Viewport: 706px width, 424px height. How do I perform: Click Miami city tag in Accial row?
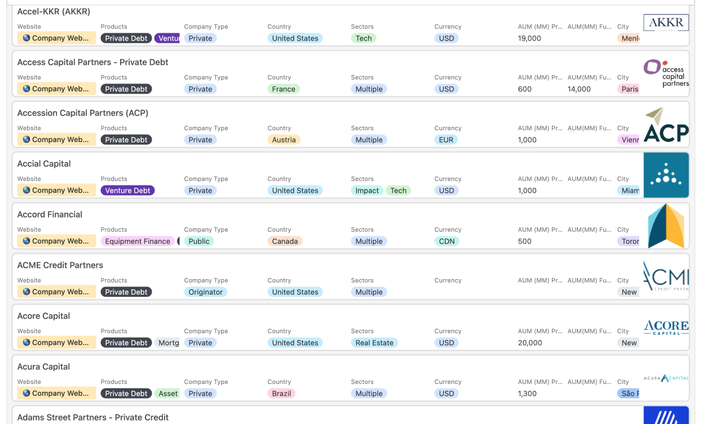[629, 191]
